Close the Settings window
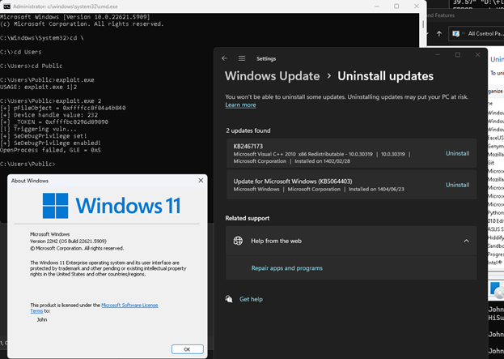This screenshot has width=504, height=359. 477,55
